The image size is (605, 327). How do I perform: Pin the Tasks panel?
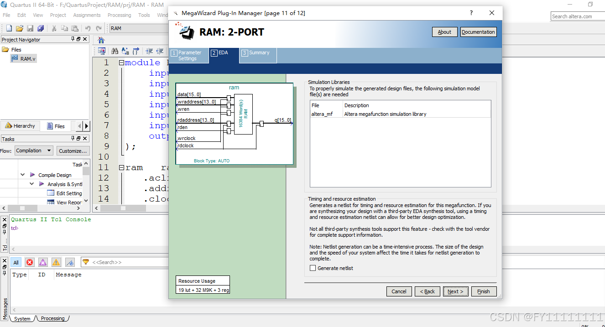coord(73,139)
